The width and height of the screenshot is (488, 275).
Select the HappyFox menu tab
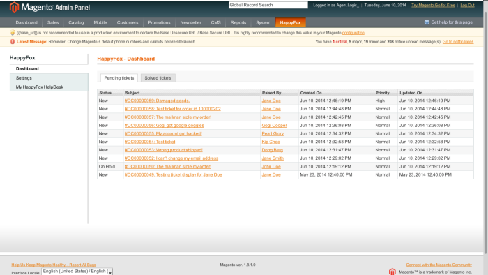tap(290, 22)
